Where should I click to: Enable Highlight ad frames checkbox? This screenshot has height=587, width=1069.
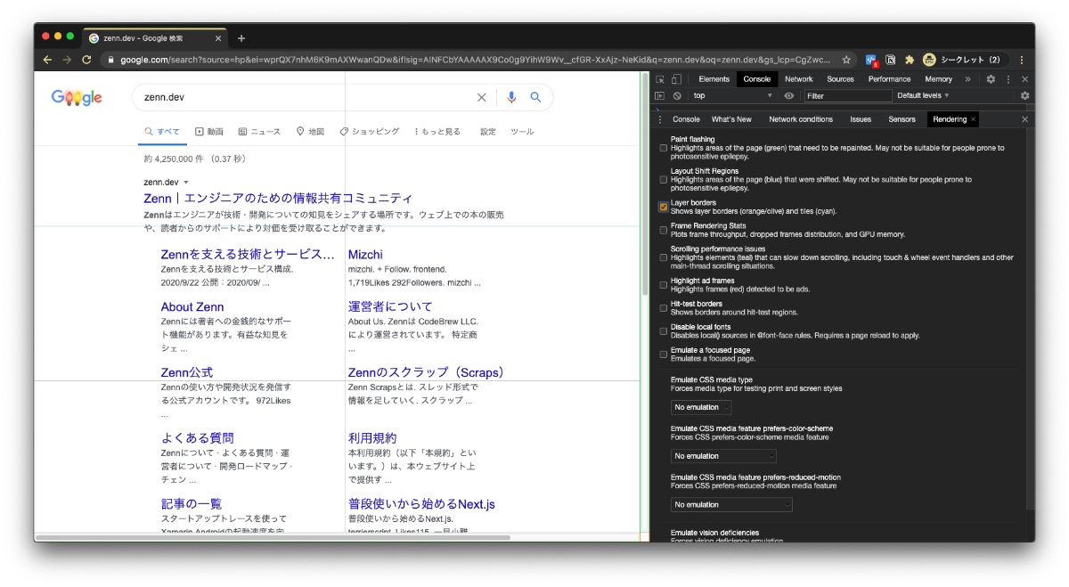coord(664,285)
